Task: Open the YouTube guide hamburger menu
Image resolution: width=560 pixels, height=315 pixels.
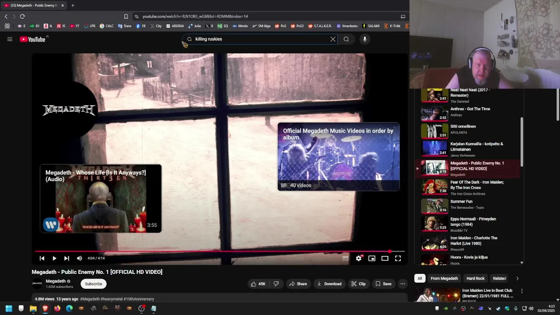Action: [x=10, y=39]
